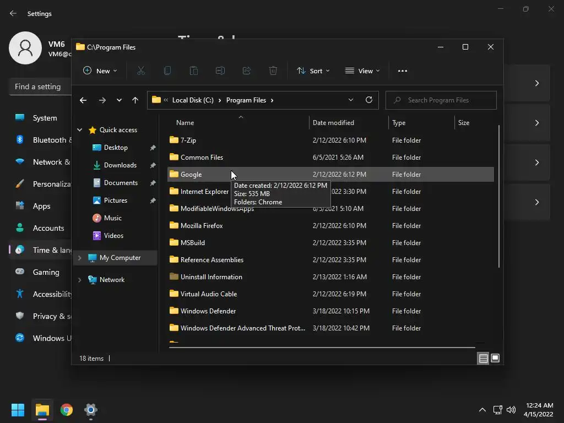Click the Explorer forward arrow
The image size is (564, 423).
coord(102,100)
